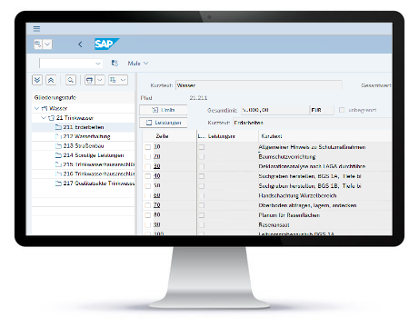Screen dimensions: 419x327
Task: Go back with the left arrow
Action: (80, 45)
